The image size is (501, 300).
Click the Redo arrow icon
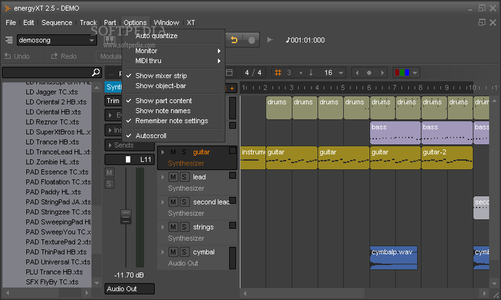(x=54, y=56)
